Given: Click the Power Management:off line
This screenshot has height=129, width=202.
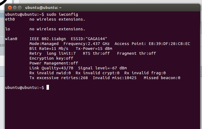Looking at the screenshot, I should point(54,63).
